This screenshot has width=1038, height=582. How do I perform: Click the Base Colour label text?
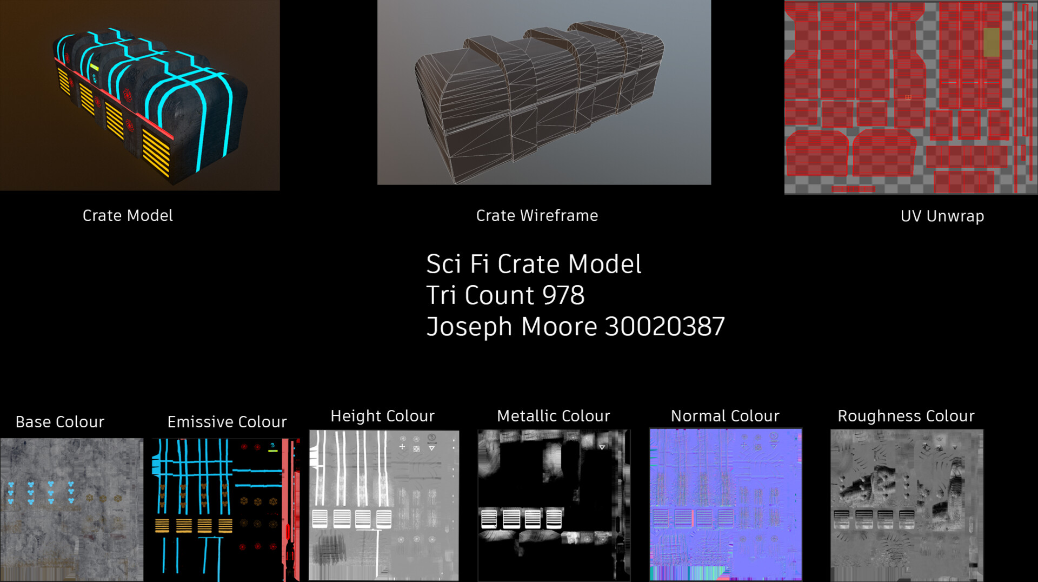point(60,422)
